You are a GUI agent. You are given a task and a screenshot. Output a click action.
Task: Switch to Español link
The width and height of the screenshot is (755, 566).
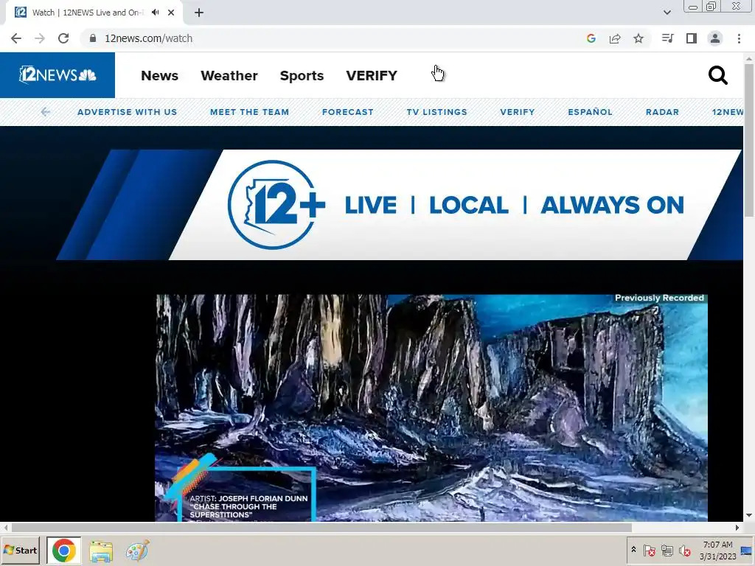590,112
